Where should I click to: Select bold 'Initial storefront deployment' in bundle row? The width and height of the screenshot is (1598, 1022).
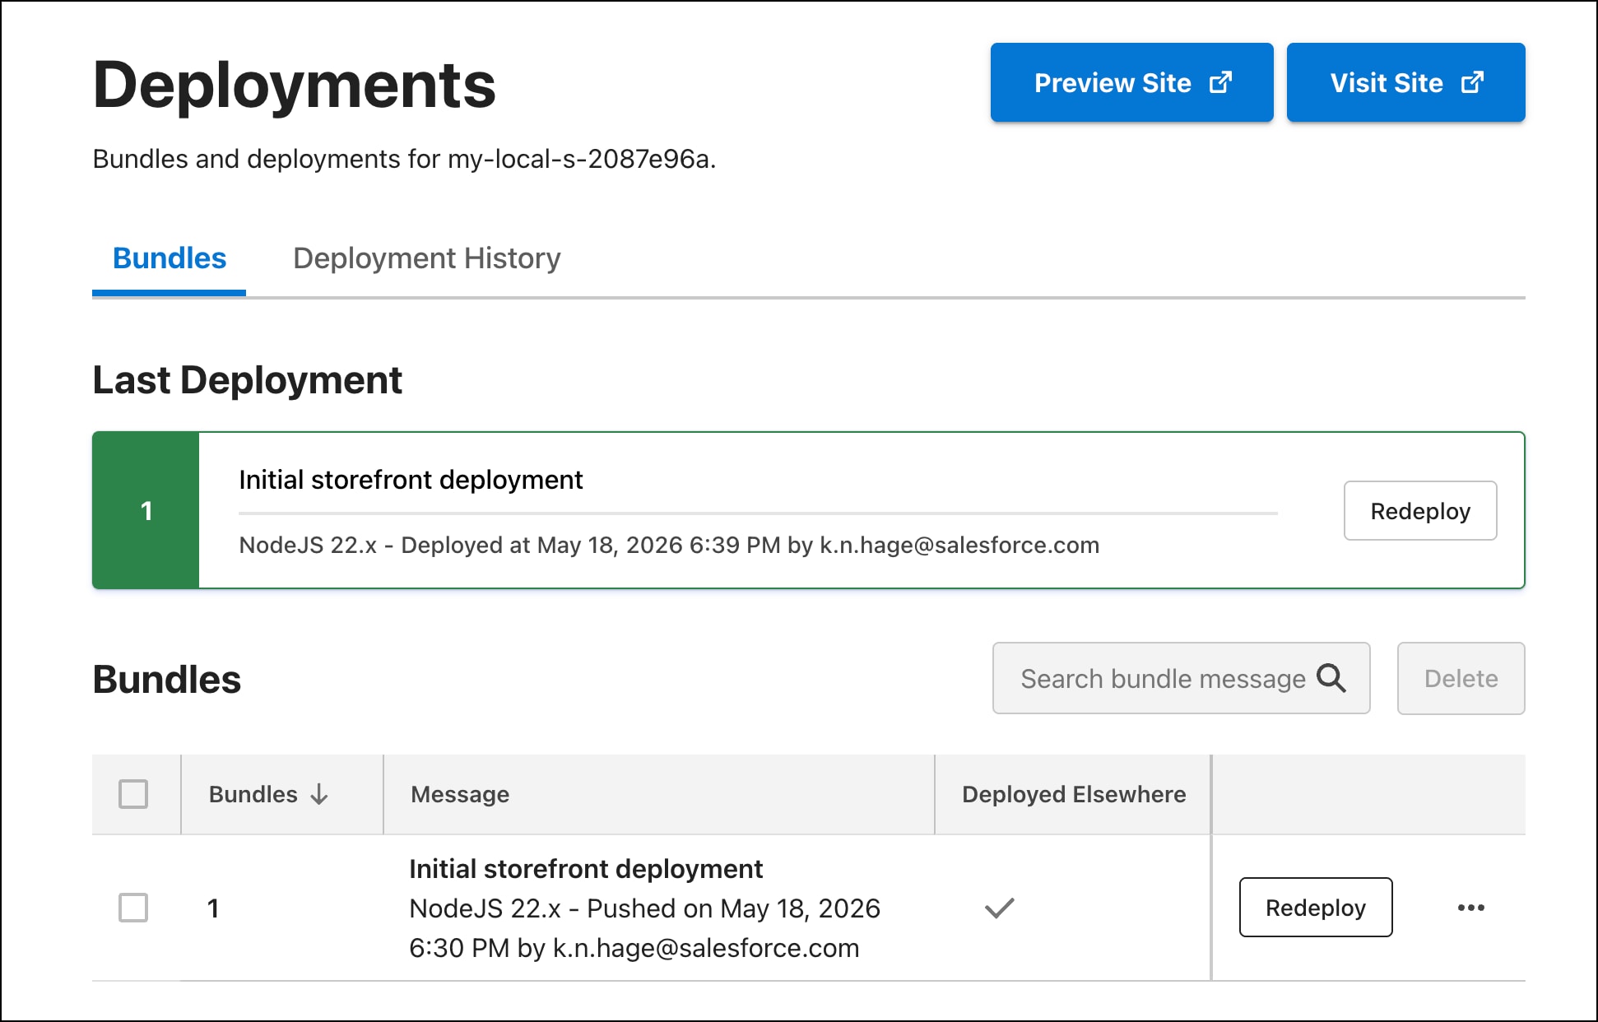click(x=586, y=869)
